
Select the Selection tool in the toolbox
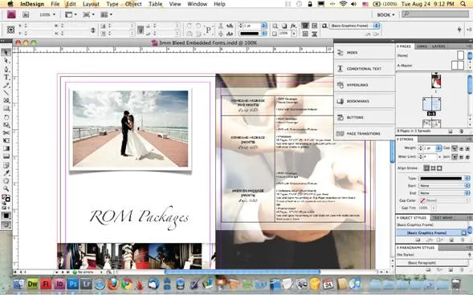coord(6,52)
